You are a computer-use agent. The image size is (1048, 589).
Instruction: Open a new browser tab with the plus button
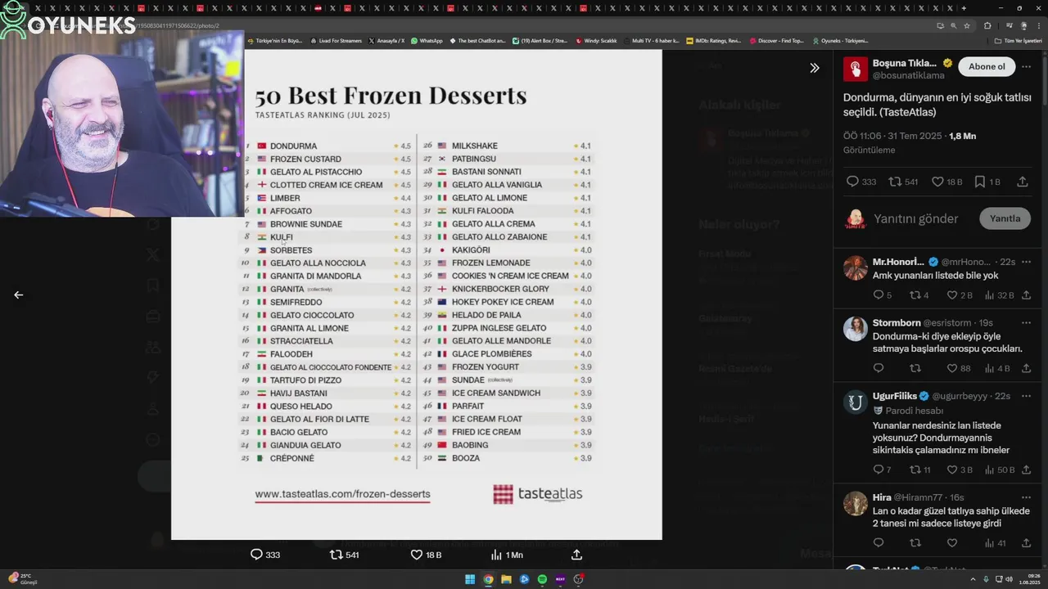click(964, 8)
